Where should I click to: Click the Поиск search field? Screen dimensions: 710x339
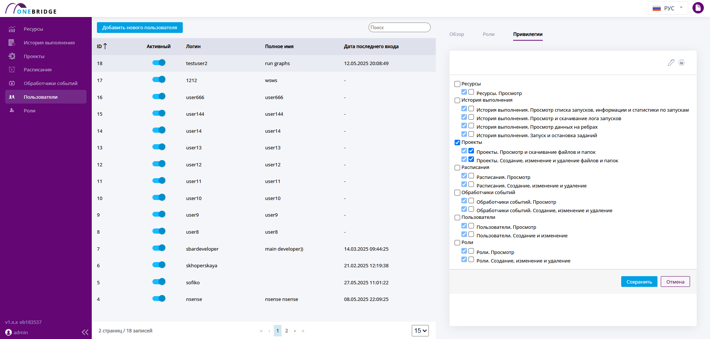400,27
